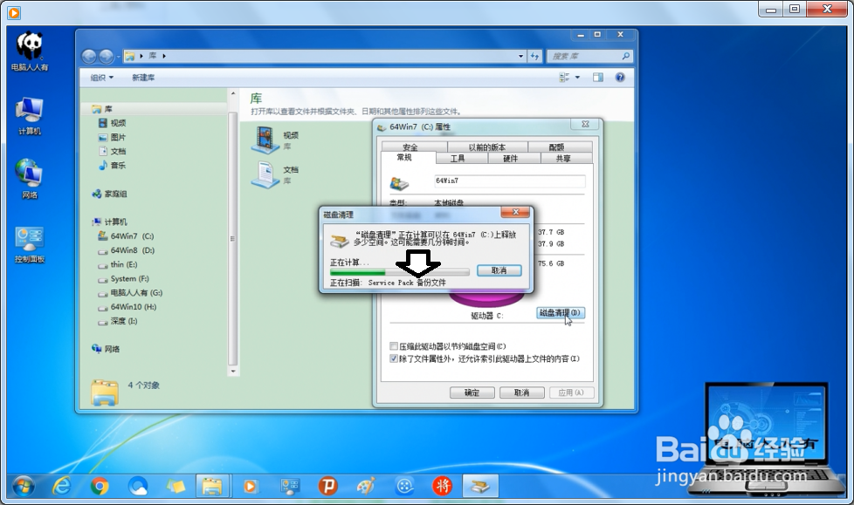Switch to the 以前的版本 tab
Viewport: 854px width, 505px height.
tap(487, 147)
